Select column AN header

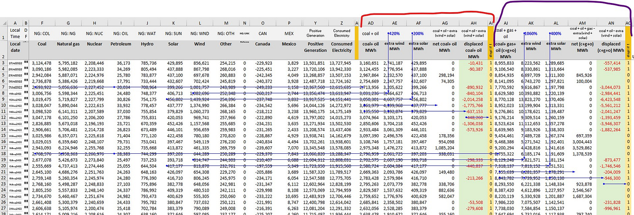coord(611,23)
